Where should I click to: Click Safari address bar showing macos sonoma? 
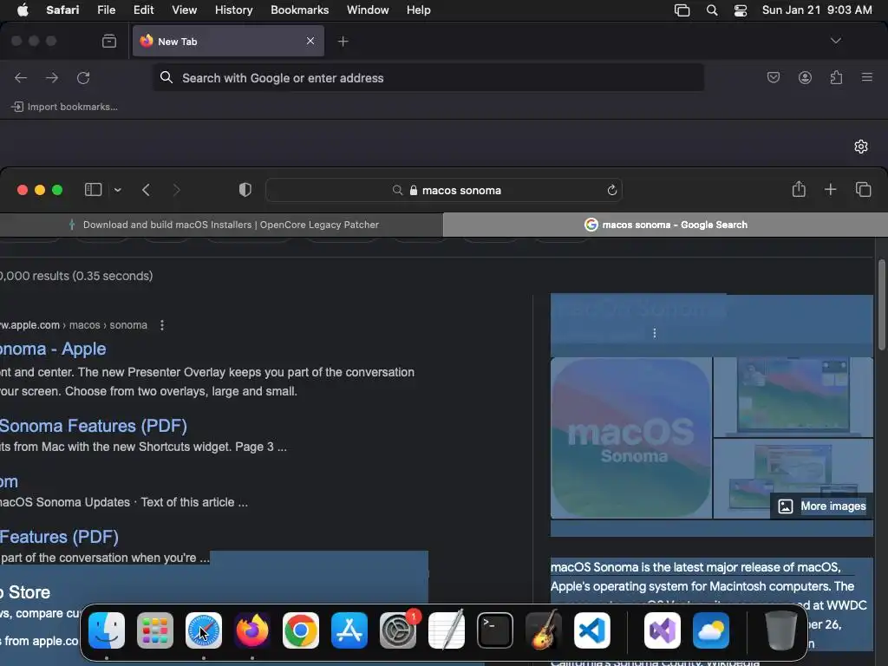(444, 190)
